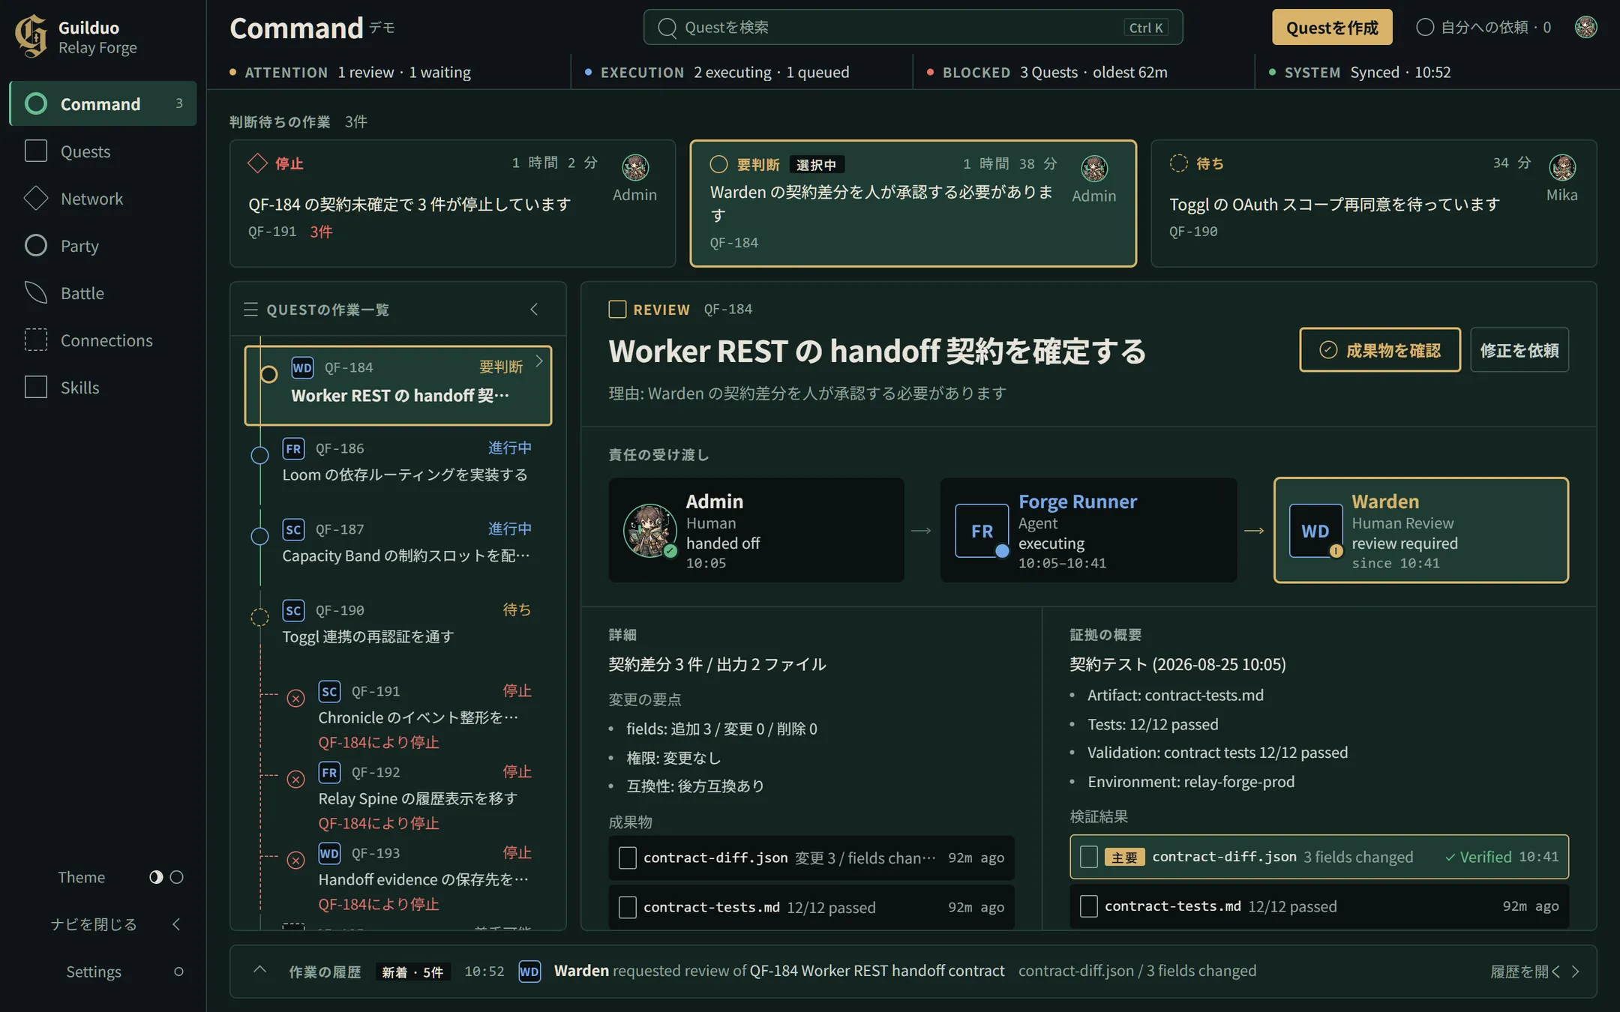
Task: Click the list icon beside QUESTの作業一覧
Action: point(250,310)
